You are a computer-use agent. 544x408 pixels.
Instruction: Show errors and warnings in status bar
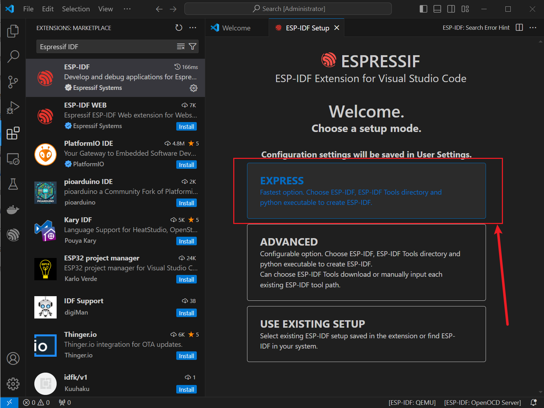coord(36,402)
